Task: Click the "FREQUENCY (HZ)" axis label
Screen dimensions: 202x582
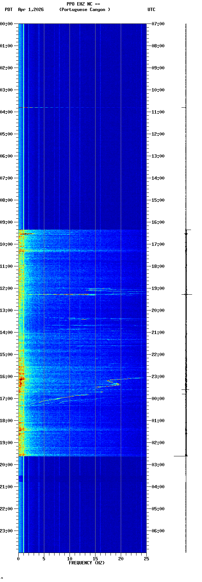Action: click(x=87, y=563)
